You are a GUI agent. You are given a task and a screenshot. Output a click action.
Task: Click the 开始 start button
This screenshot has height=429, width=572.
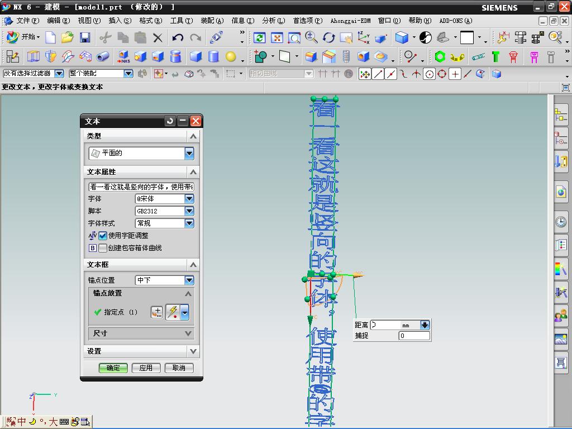[23, 37]
